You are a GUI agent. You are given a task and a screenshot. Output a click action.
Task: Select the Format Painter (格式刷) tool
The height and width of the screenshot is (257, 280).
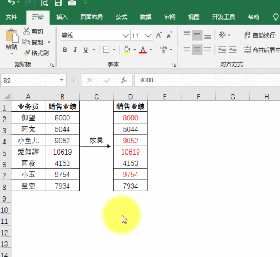click(36, 53)
